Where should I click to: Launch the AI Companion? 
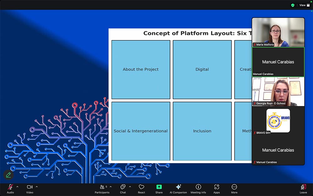178,188
